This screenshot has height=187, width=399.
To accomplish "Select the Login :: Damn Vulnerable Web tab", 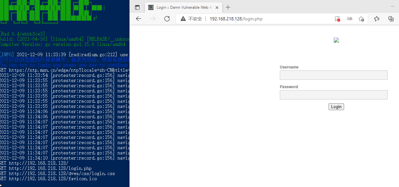I will pos(181,7).
